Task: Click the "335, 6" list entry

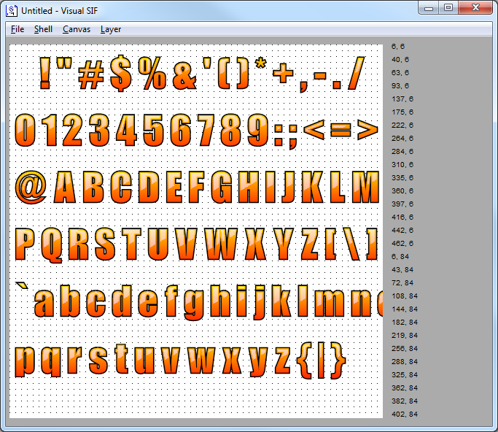Action: tap(402, 177)
